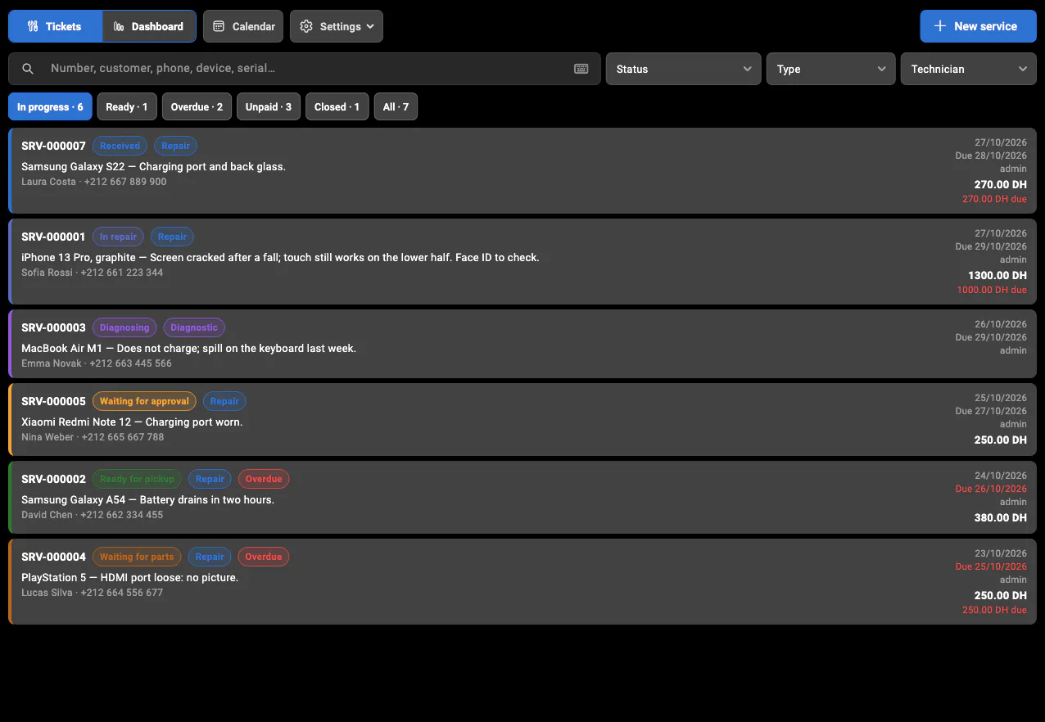The width and height of the screenshot is (1045, 722).
Task: Switch to the Tickets tab
Action: [x=55, y=26]
